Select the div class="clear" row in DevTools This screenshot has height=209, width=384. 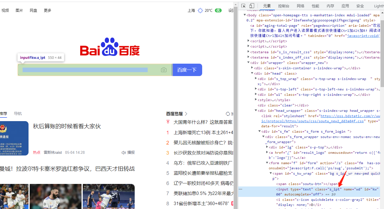pyautogui.click(x=283, y=105)
